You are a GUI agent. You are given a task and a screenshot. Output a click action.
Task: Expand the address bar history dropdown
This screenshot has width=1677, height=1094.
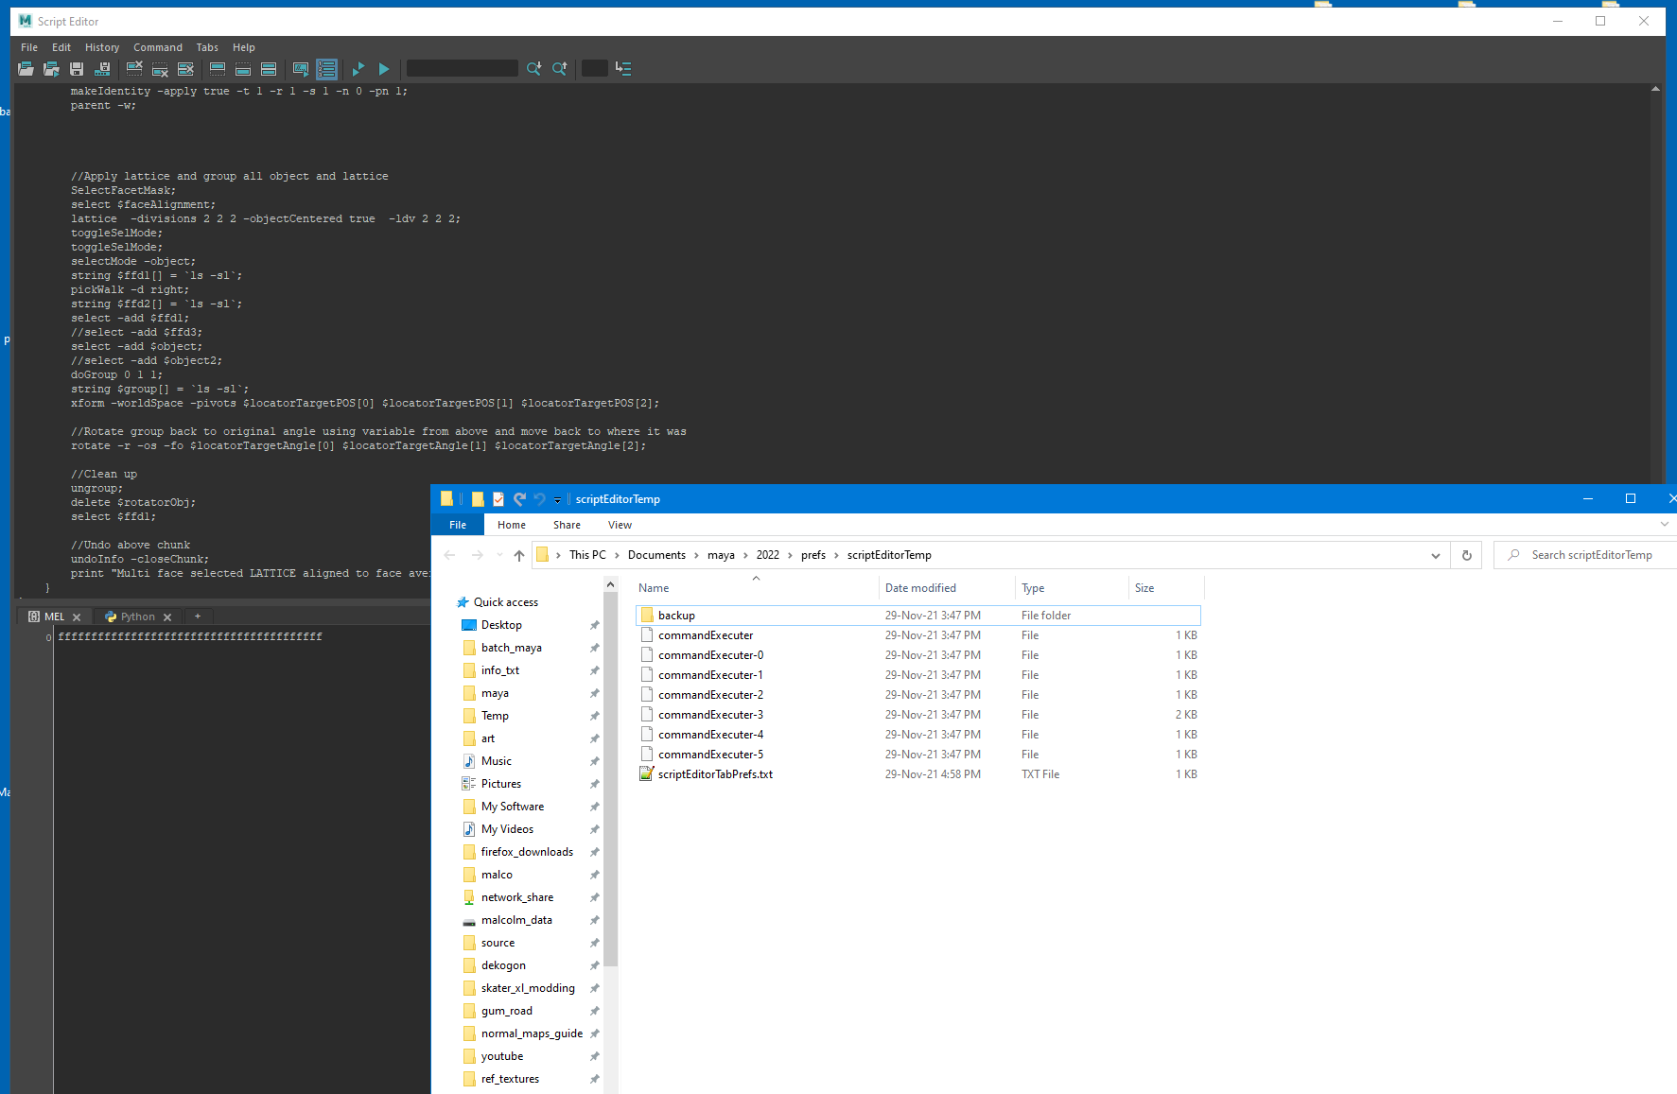pos(1436,555)
